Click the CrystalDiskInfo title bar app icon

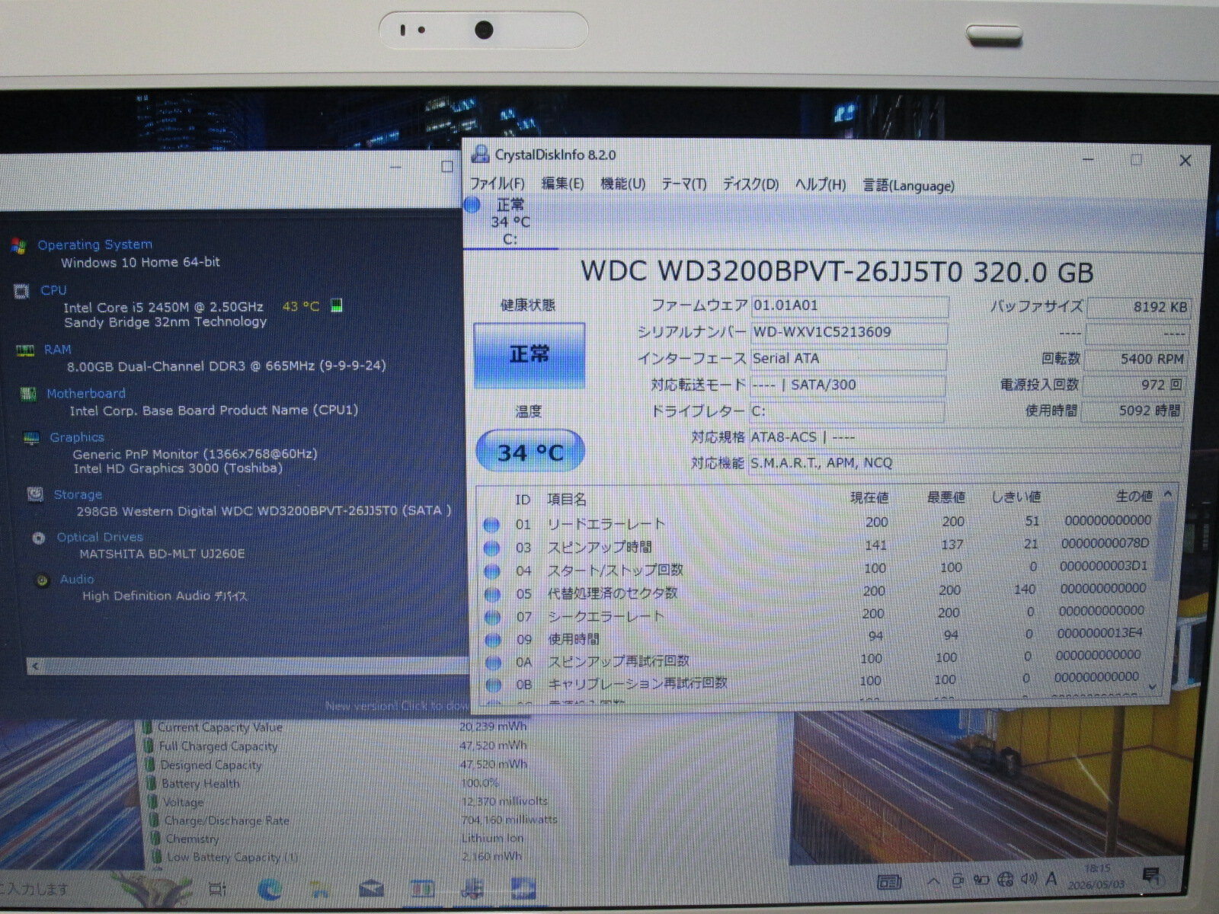pyautogui.click(x=480, y=154)
